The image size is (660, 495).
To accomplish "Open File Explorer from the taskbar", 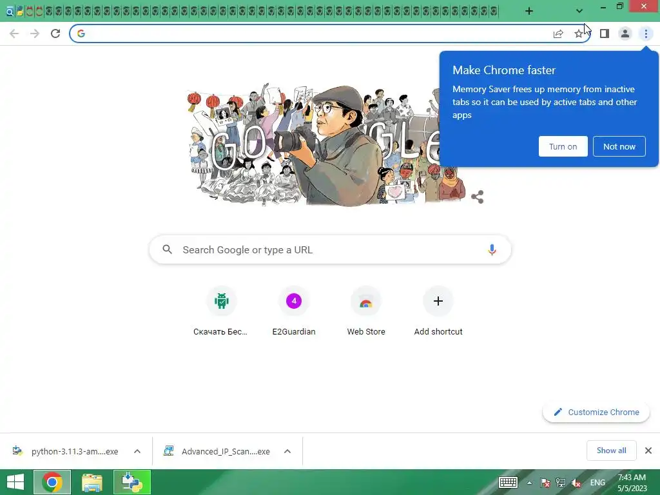I will [92, 482].
